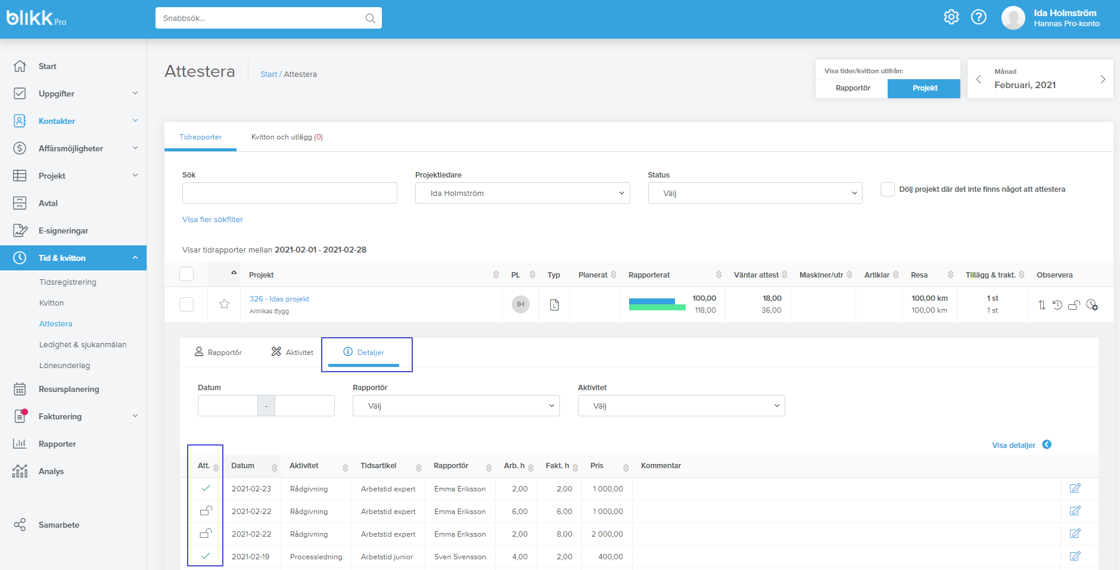
Task: Click the Rapporterat progress bar
Action: click(657, 304)
